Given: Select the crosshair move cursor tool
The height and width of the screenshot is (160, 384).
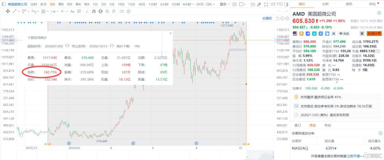Looking at the screenshot, I should pos(8,11).
